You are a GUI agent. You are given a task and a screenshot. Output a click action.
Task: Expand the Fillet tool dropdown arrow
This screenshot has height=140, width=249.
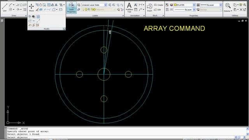(x=57, y=9)
